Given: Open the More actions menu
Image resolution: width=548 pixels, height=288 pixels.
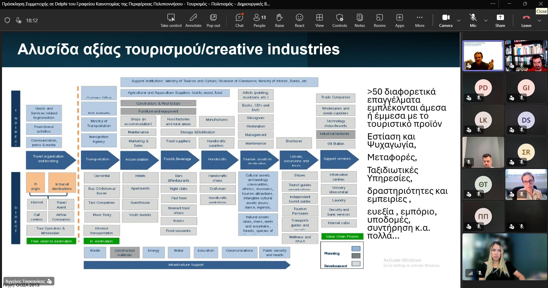Looking at the screenshot, I should 420,20.
